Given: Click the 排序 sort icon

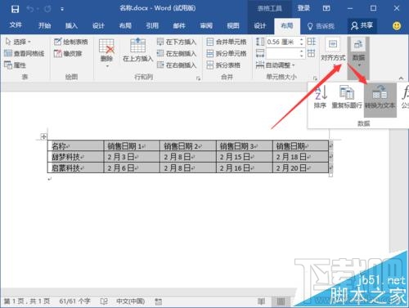Looking at the screenshot, I should point(320,97).
